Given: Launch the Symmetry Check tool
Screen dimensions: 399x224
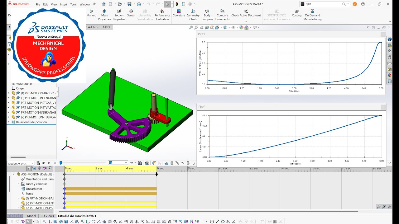Looking at the screenshot, I should point(193,15).
